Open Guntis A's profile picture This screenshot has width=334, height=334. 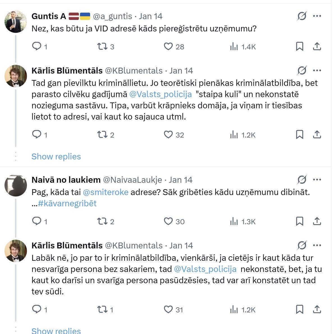(16, 21)
